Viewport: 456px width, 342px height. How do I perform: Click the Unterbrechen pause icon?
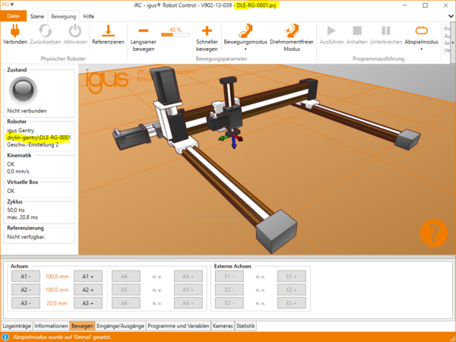[x=386, y=30]
